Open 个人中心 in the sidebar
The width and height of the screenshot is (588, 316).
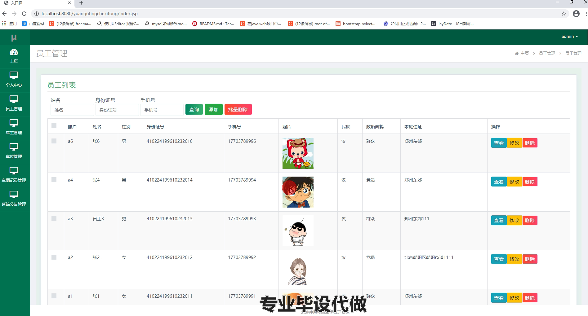(14, 79)
